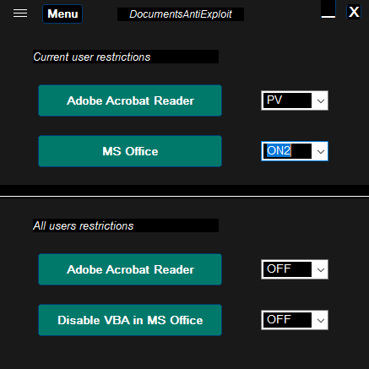369x369 pixels.
Task: Click OFF text field beside Disable VBA
Action: pos(287,320)
